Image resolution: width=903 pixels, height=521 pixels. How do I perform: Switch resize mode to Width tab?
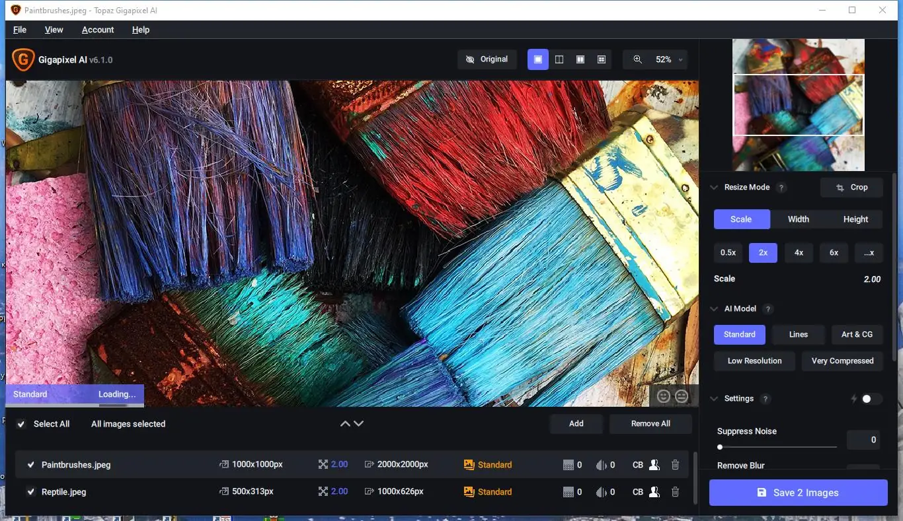tap(798, 219)
